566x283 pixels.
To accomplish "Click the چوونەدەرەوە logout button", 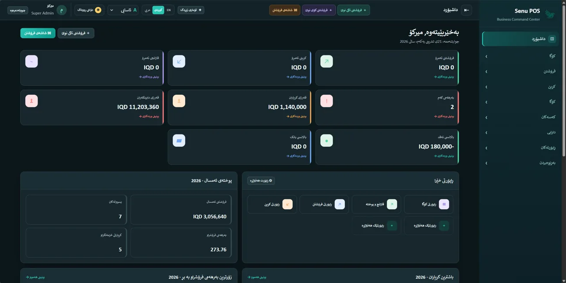I will (18, 10).
